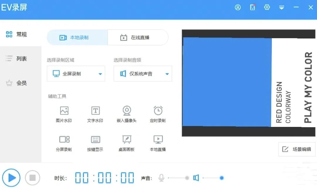Start 本地直播 (local streaming)
This screenshot has width=317, height=188.
click(x=158, y=143)
